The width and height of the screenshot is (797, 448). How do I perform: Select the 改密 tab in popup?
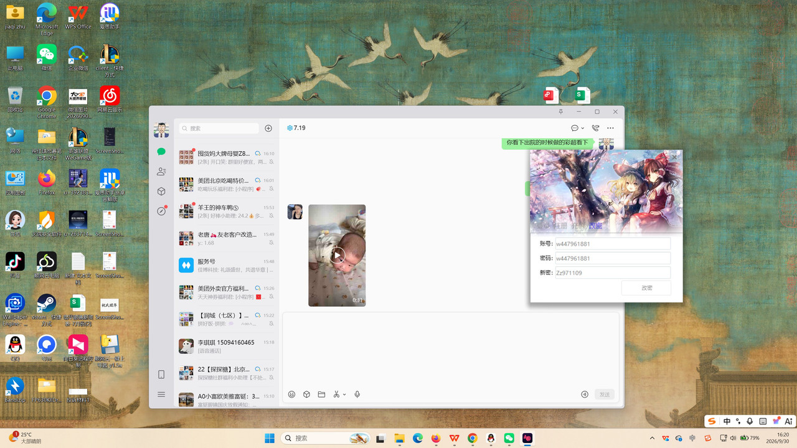(x=595, y=226)
